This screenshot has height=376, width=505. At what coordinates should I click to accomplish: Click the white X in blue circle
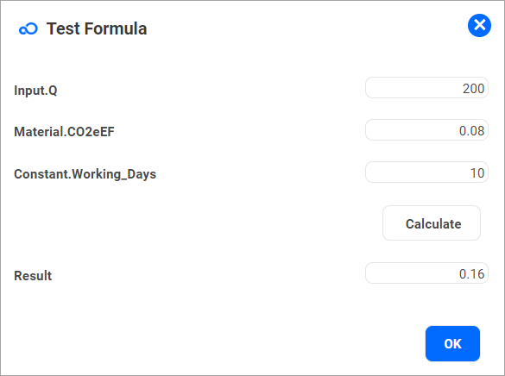[479, 25]
